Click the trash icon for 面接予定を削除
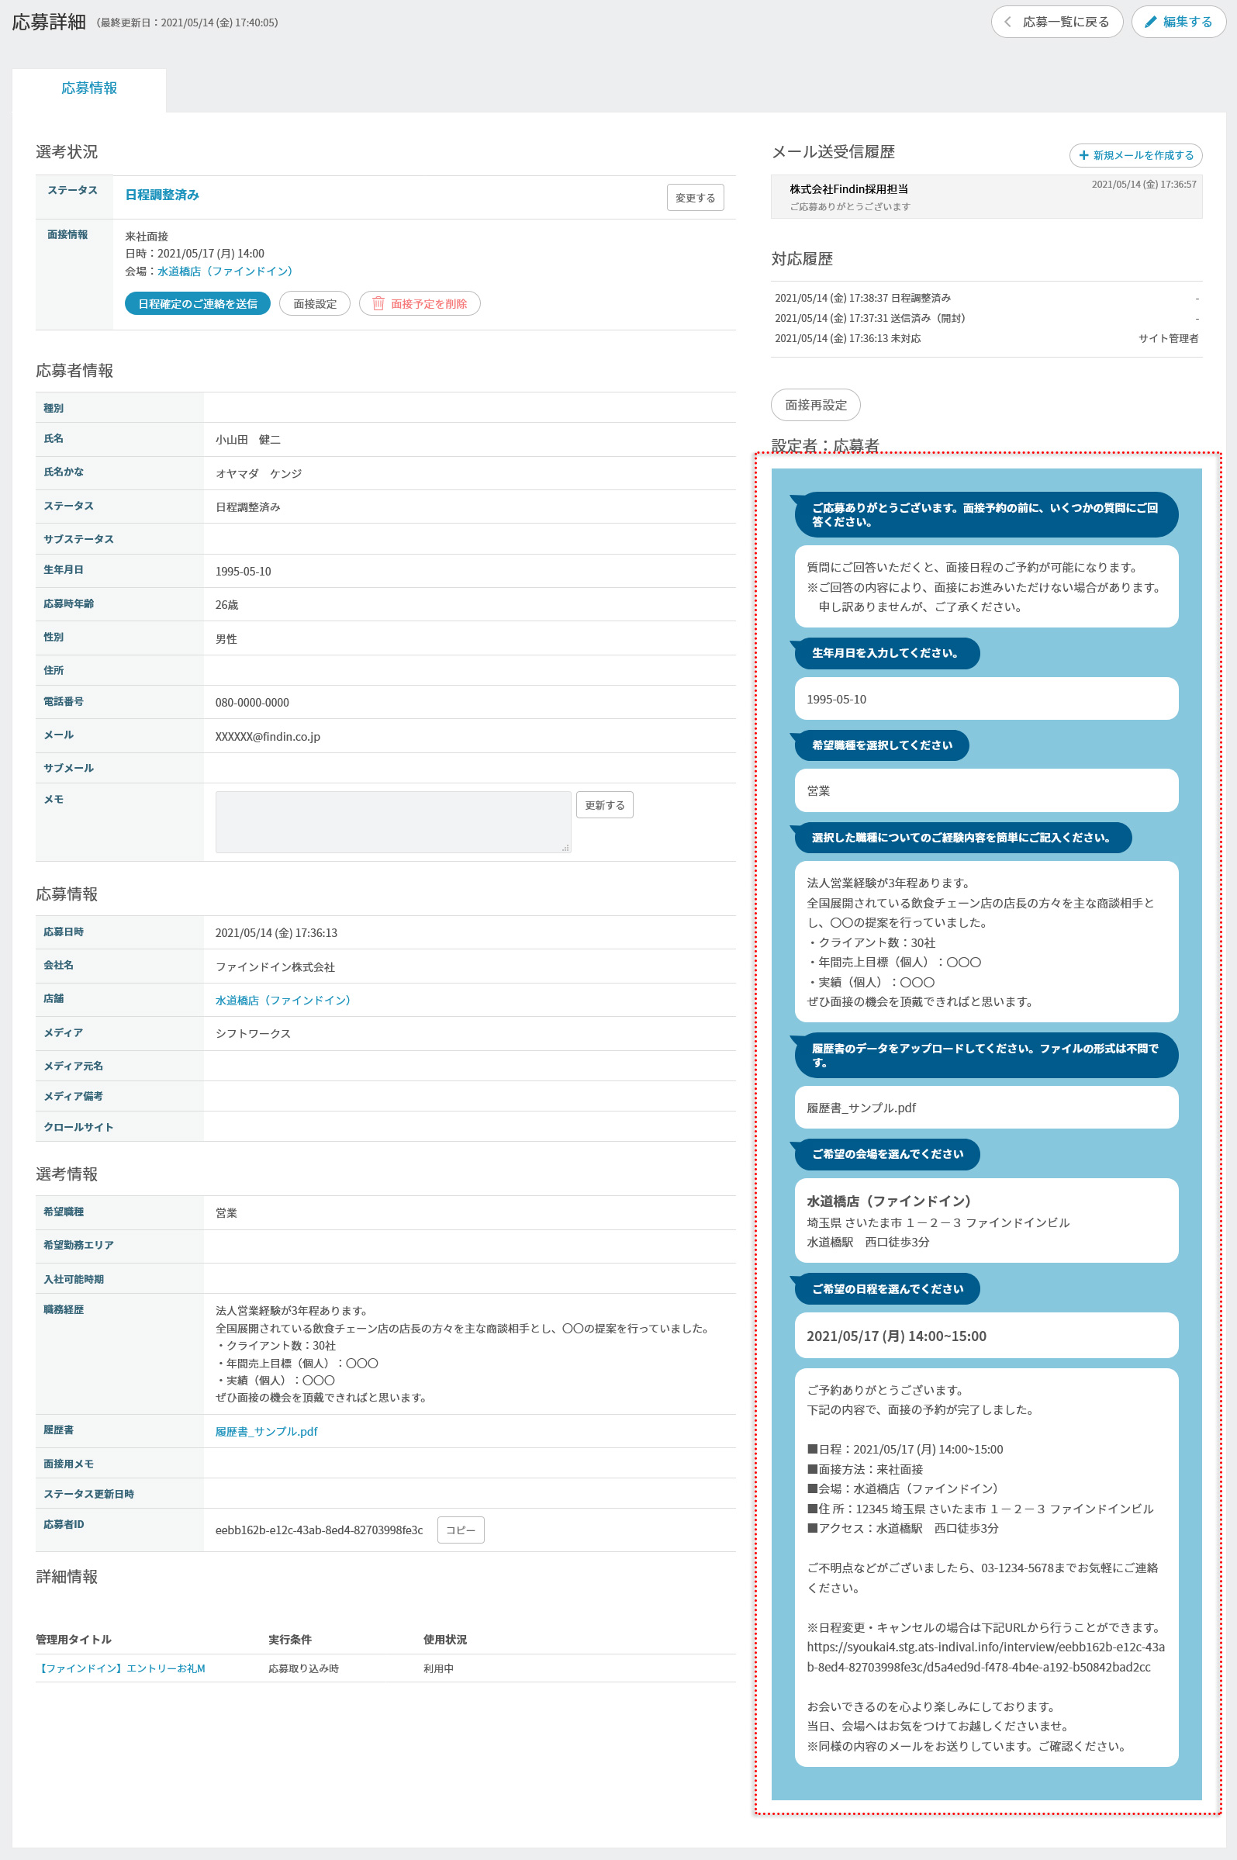The width and height of the screenshot is (1237, 1860). pos(378,304)
